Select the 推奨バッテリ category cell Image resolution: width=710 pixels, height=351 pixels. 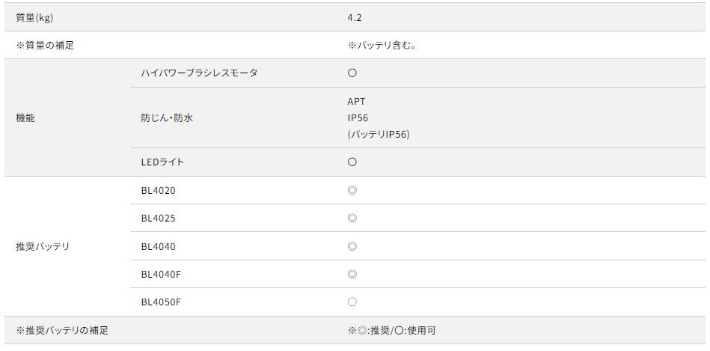pyautogui.click(x=43, y=247)
